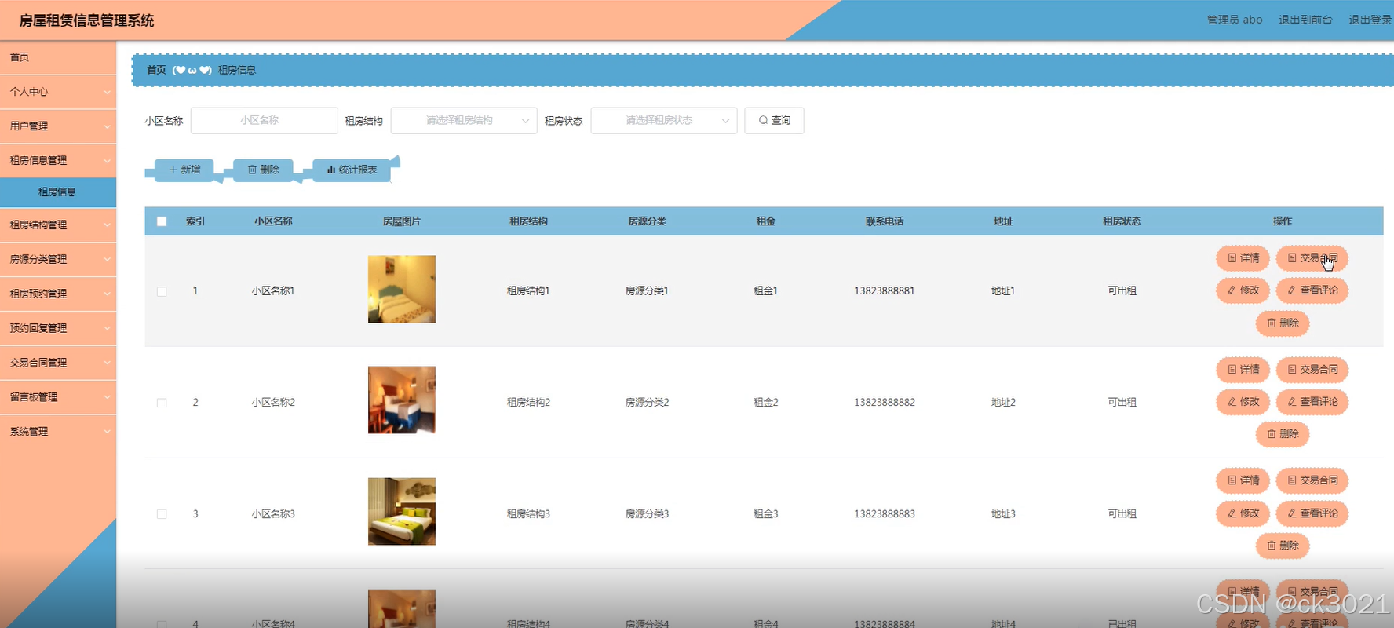Click the 新增 add button
The height and width of the screenshot is (628, 1394).
tap(184, 170)
